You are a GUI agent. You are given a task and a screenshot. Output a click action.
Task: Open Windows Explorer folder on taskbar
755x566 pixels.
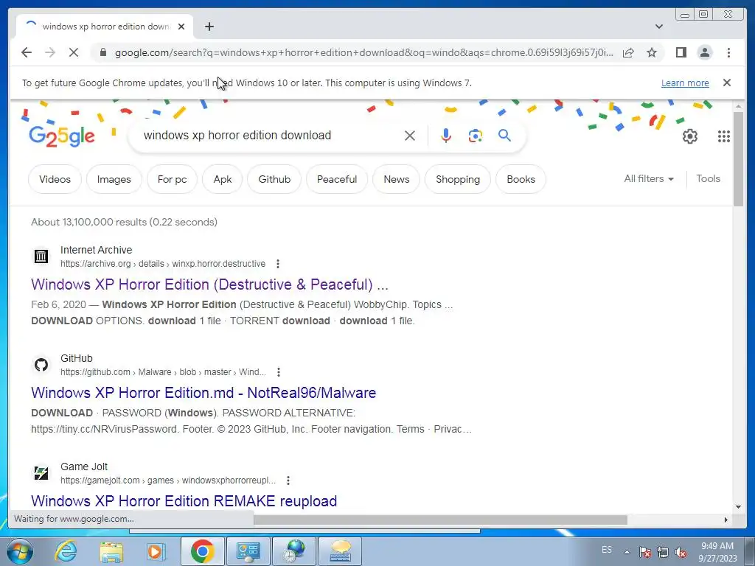[x=111, y=551]
